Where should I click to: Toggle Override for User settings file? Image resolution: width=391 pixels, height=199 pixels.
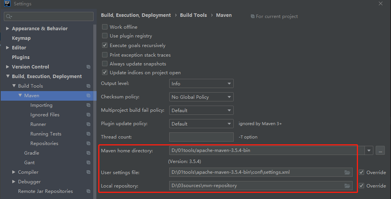[x=361, y=172]
